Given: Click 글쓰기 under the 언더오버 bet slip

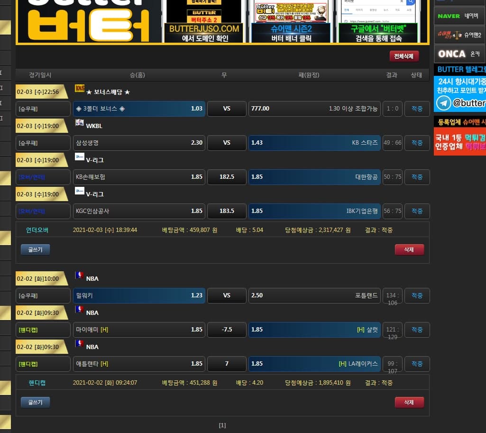Looking at the screenshot, I should (35, 249).
